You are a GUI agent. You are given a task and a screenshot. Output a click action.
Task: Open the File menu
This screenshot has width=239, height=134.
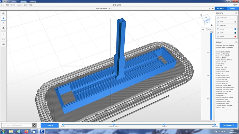pos(7,5)
